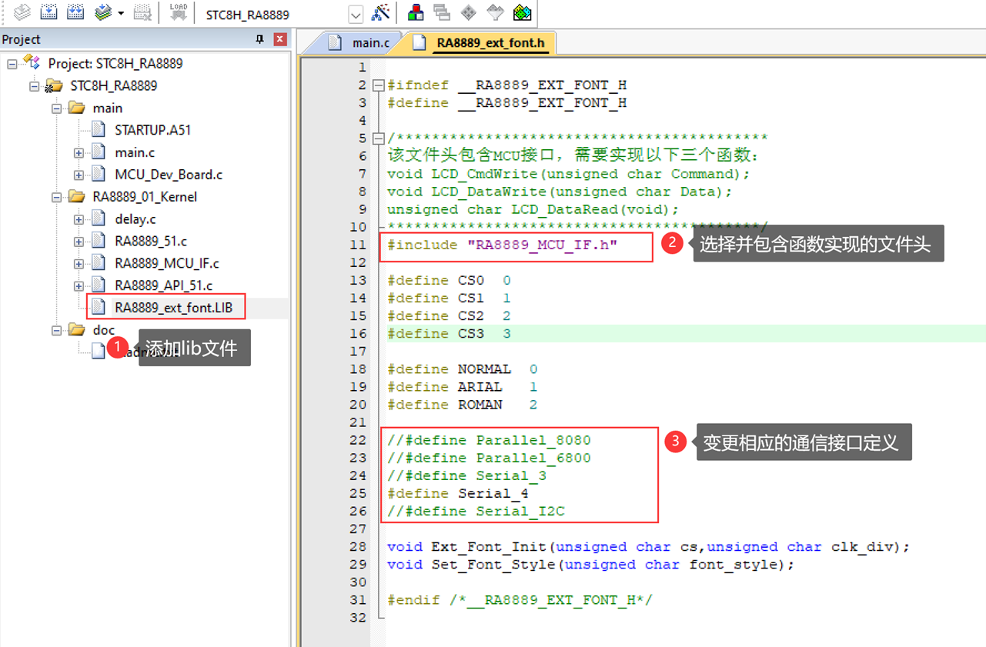The height and width of the screenshot is (647, 986).
Task: Select RA8889_ext_font.LIB in project tree
Action: (173, 308)
